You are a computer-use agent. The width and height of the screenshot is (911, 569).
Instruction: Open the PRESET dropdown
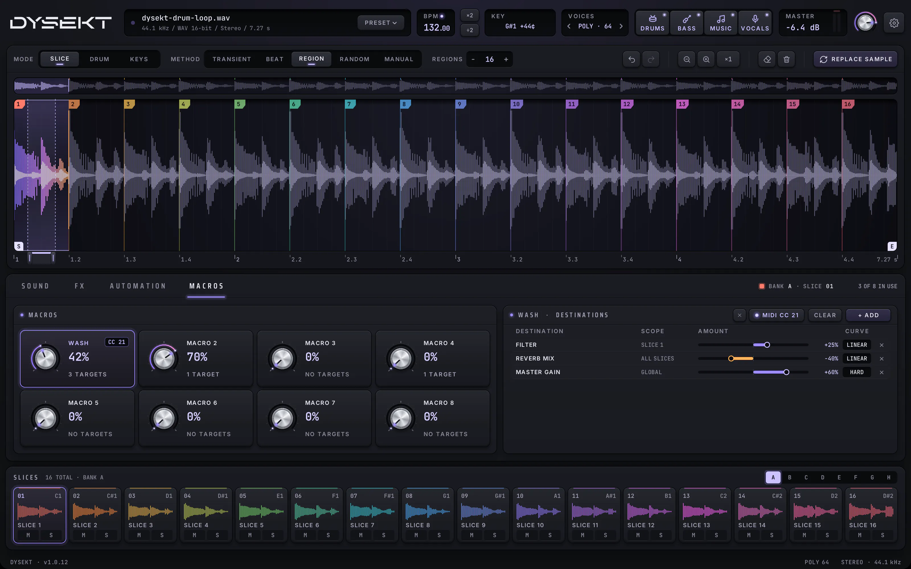[381, 23]
